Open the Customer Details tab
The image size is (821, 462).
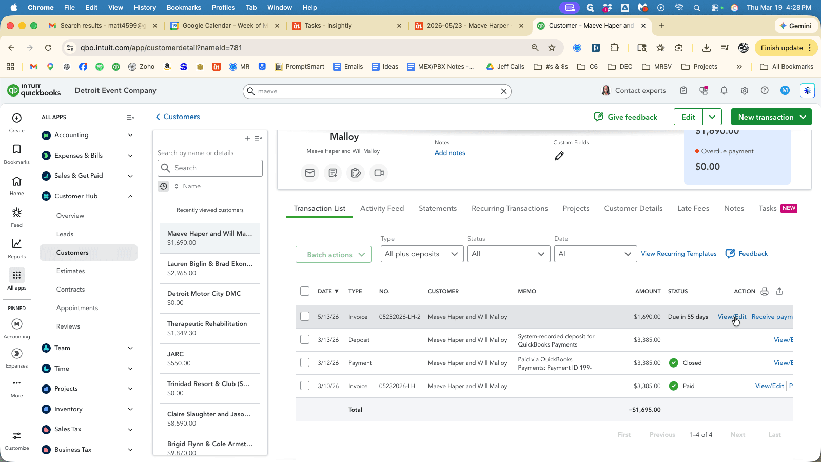(633, 208)
